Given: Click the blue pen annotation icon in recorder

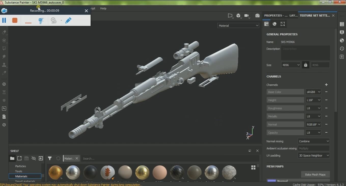Looking at the screenshot, I should 68,20.
